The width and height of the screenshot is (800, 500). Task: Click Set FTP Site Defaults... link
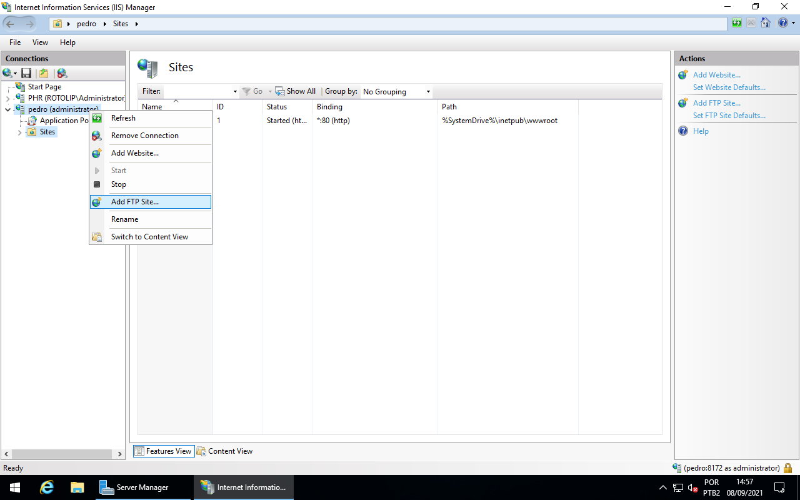(x=729, y=116)
